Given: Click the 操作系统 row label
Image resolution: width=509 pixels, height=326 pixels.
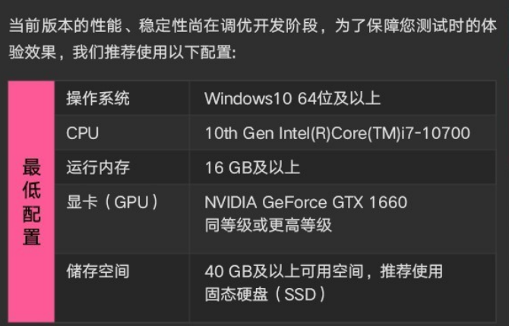Looking at the screenshot, I should (x=98, y=98).
